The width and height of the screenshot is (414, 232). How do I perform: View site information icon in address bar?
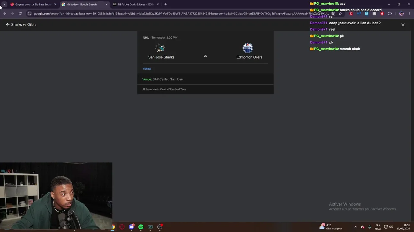click(29, 14)
